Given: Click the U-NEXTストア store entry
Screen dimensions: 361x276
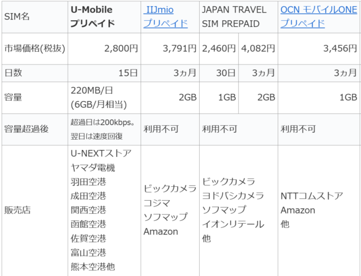Looking at the screenshot, I should pyautogui.click(x=101, y=153).
